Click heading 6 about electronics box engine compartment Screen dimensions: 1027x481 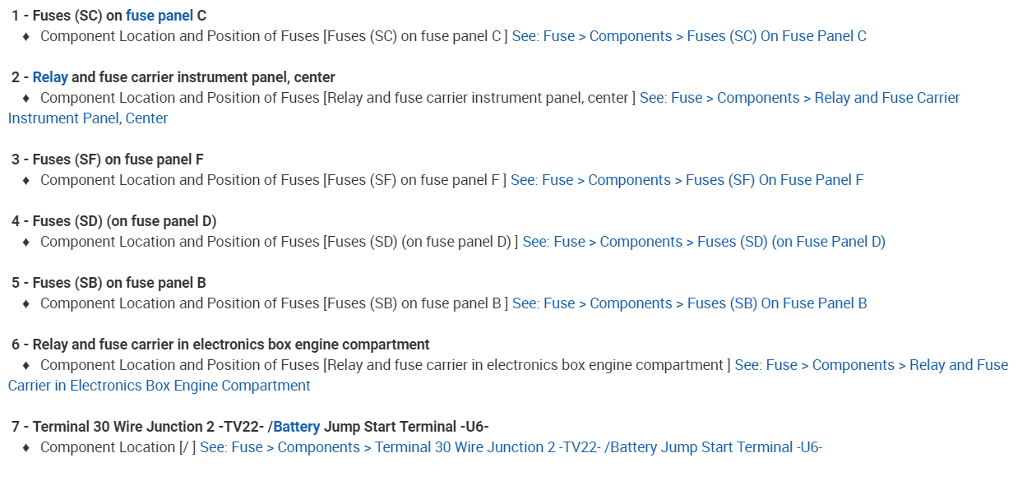click(x=220, y=345)
